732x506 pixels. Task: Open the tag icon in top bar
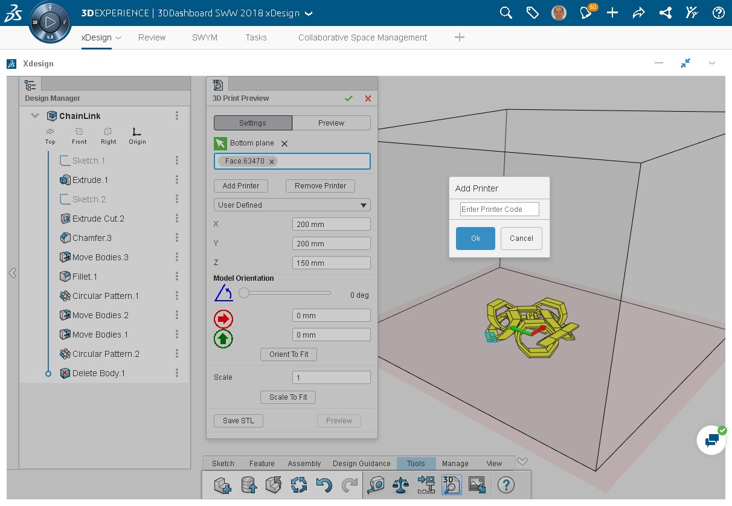click(x=533, y=13)
